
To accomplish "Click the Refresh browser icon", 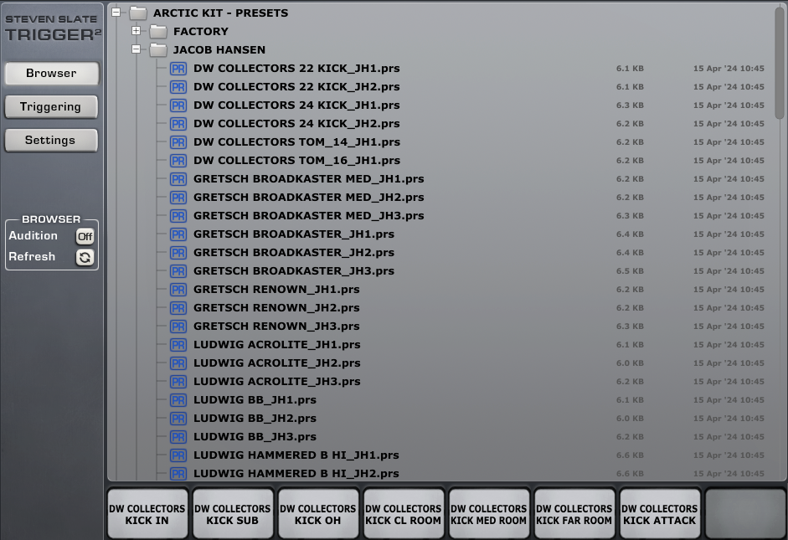I will point(85,257).
